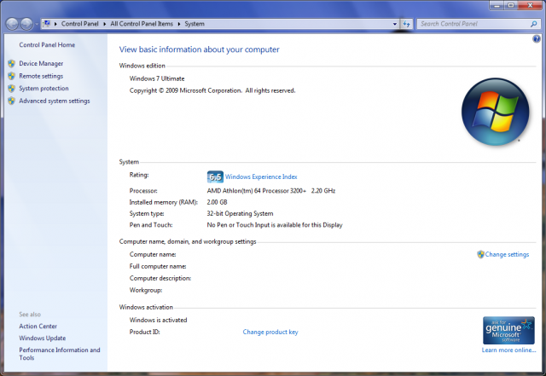Click the 2.00 GB memory value
This screenshot has width=546, height=376.
pyautogui.click(x=217, y=202)
